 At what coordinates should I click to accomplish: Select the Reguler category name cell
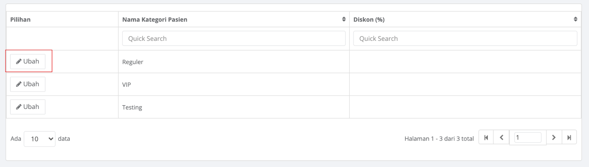point(234,62)
